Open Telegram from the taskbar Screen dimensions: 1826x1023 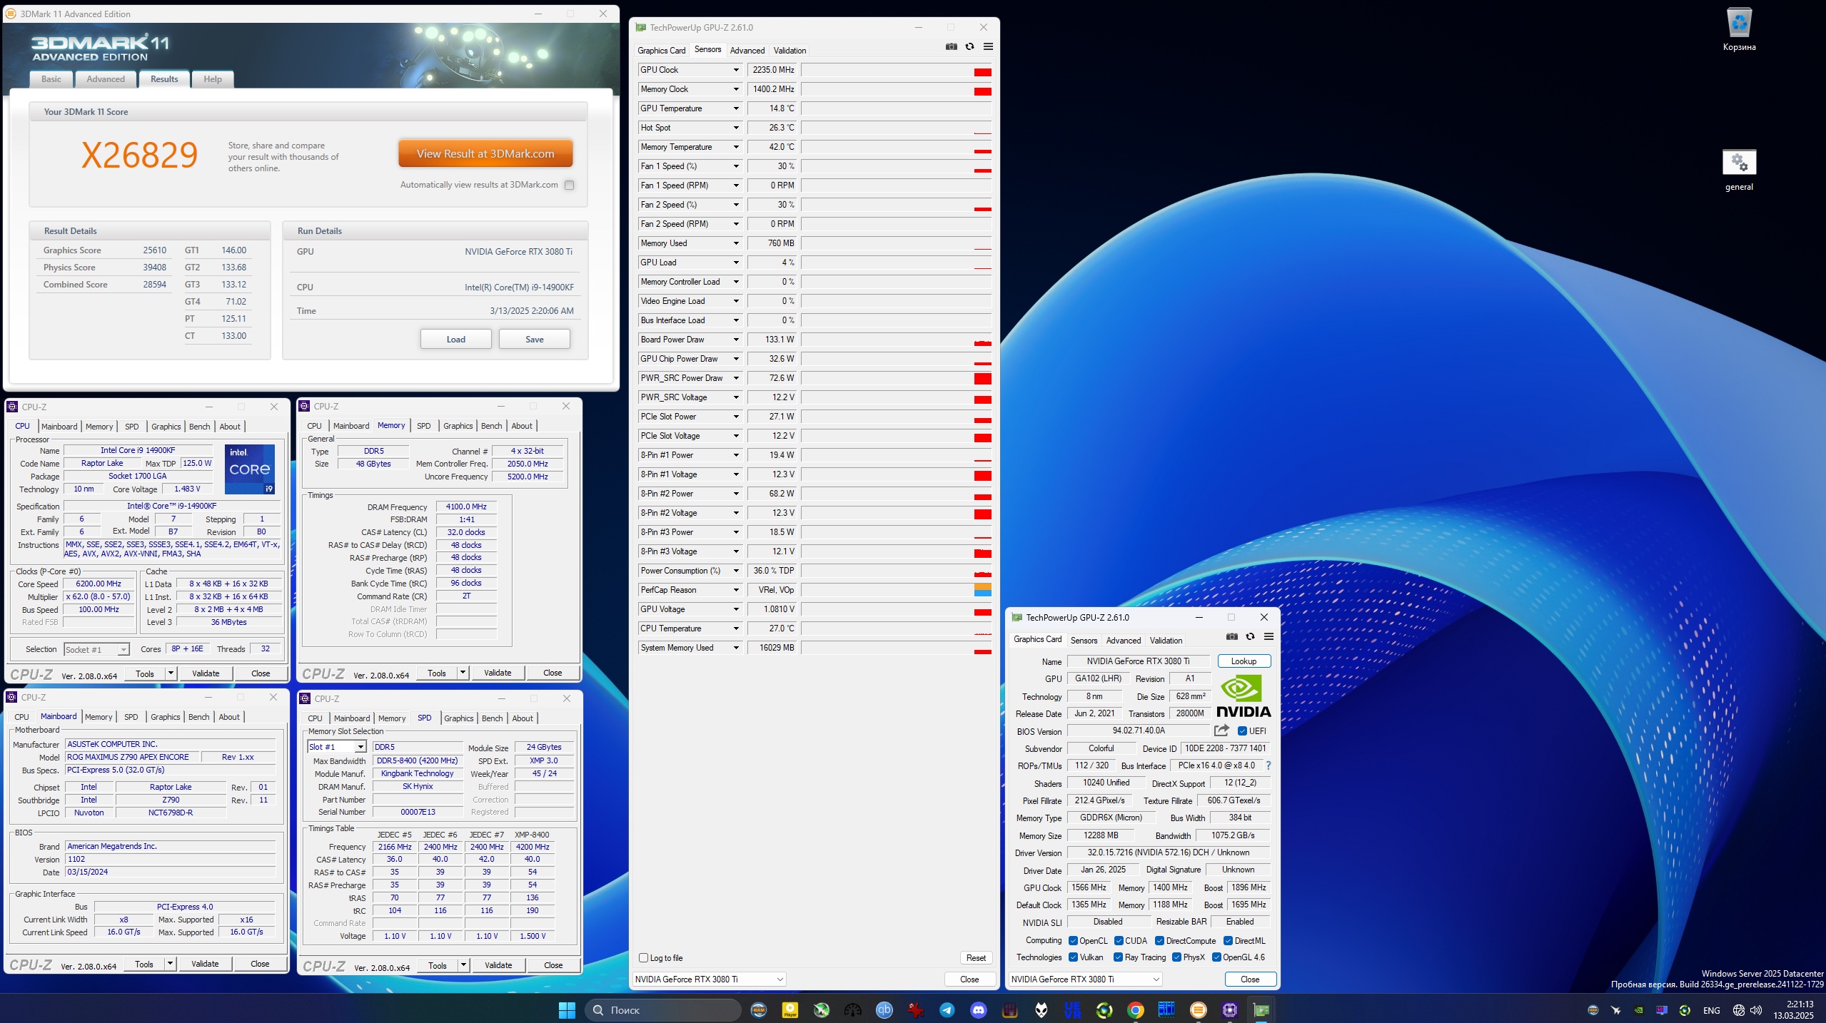point(947,1009)
